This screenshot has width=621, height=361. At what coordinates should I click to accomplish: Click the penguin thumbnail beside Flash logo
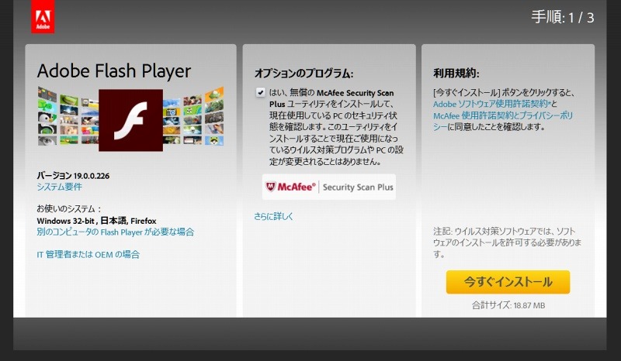47,118
